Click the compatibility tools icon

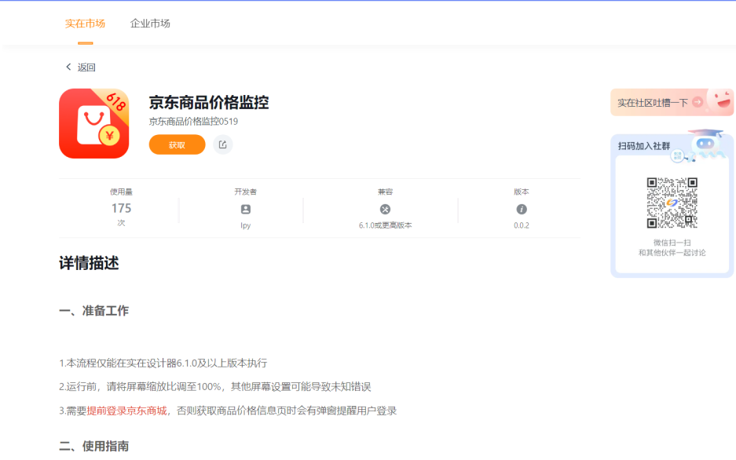(385, 210)
